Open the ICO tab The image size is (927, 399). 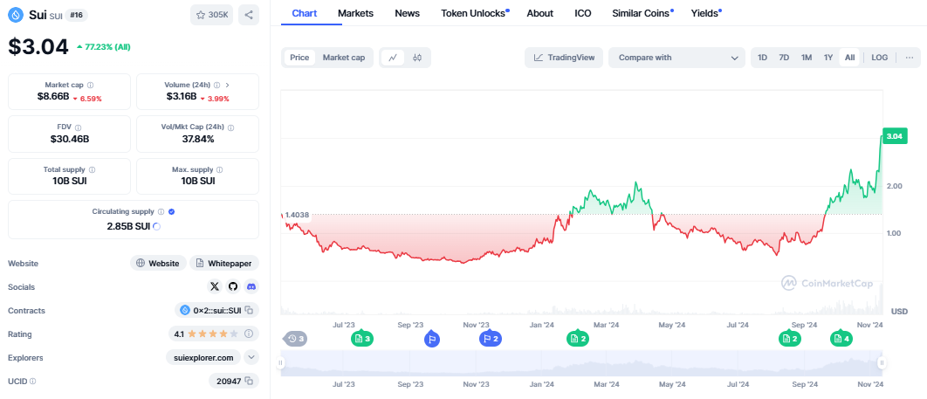click(583, 13)
